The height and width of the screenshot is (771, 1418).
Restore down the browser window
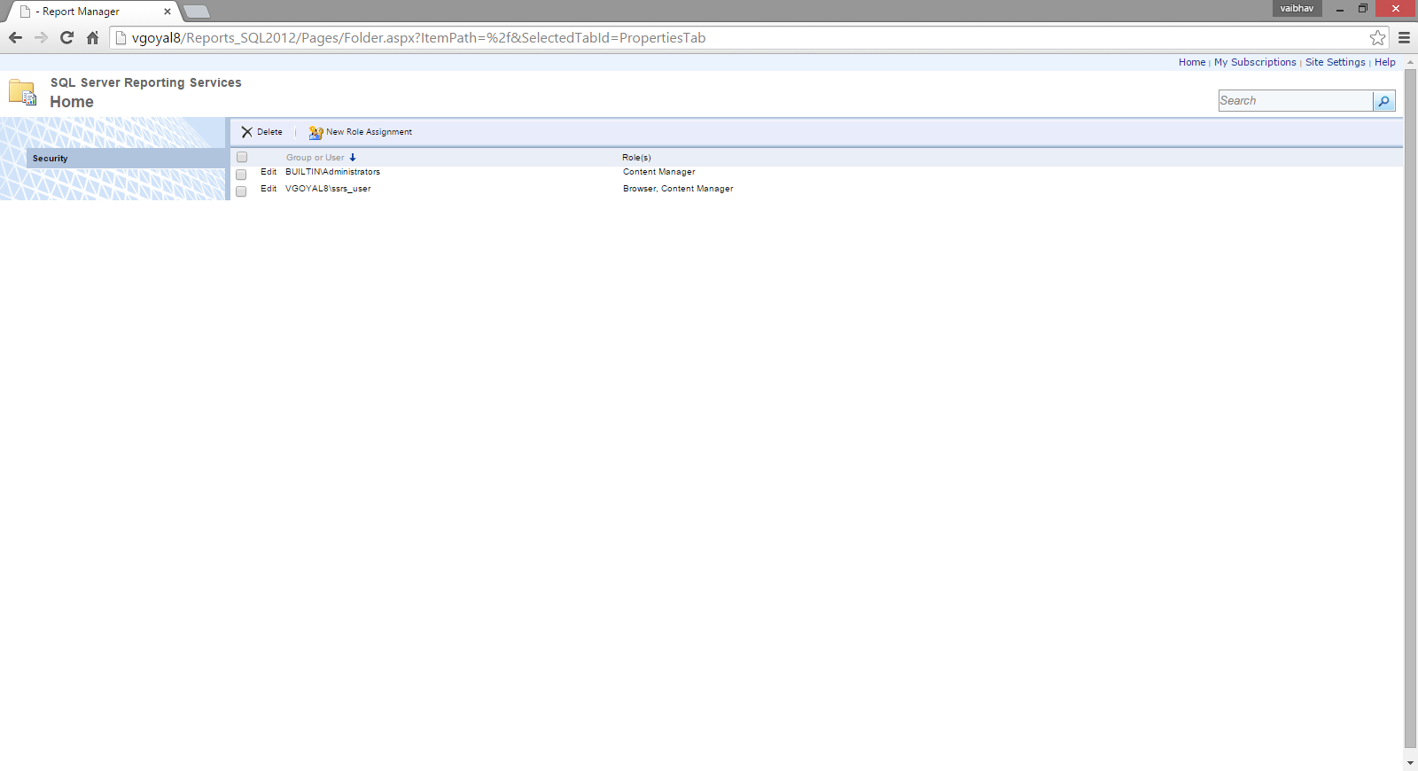pos(1363,9)
